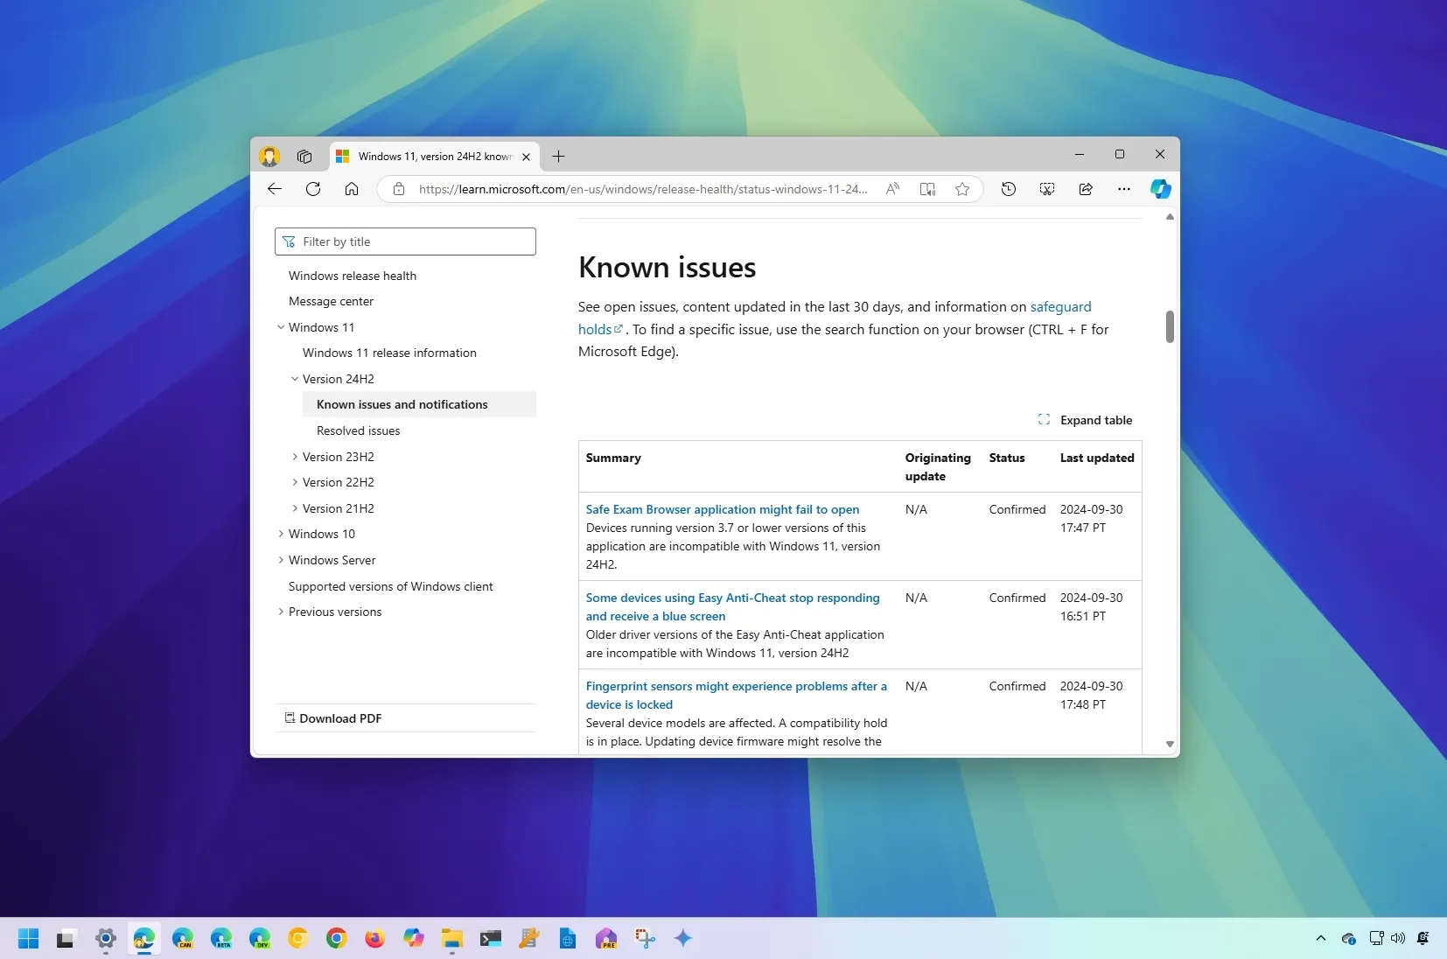View site information lock icon
1447x959 pixels.
pos(399,189)
